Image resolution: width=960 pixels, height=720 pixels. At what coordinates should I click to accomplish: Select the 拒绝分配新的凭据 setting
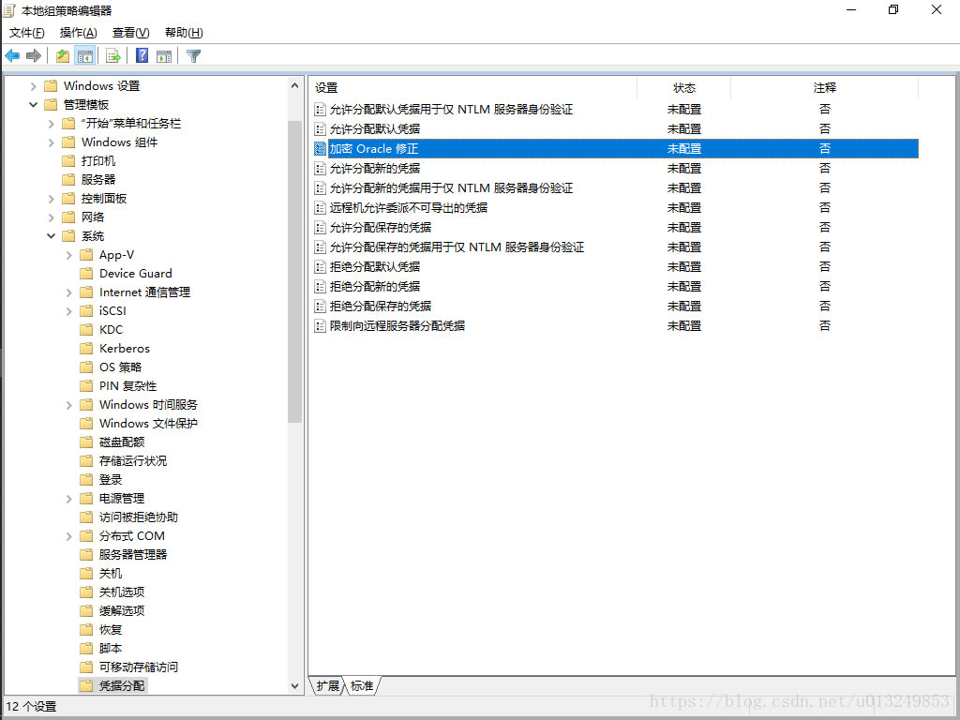click(x=375, y=287)
